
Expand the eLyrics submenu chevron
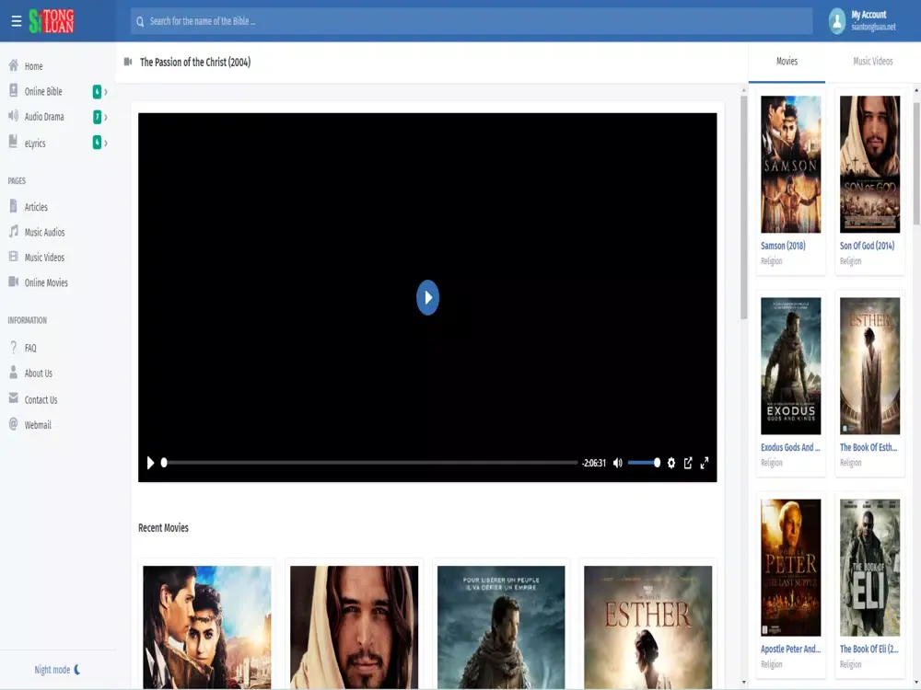coord(106,143)
